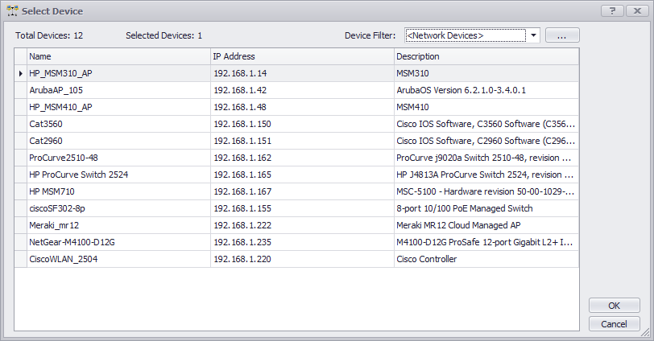Open filter editor with the ellipsis button
Image resolution: width=654 pixels, height=341 pixels.
click(x=562, y=35)
